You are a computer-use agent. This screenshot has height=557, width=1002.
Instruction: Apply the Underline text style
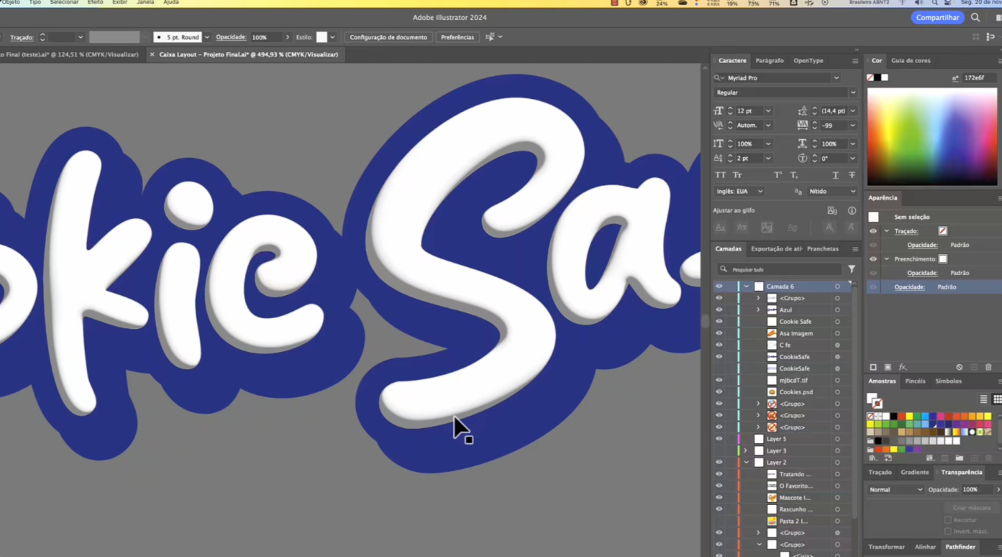click(x=835, y=175)
